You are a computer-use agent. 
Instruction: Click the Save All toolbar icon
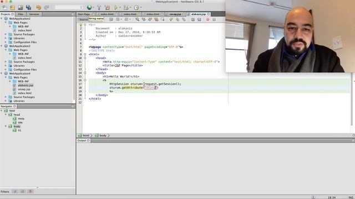click(x=28, y=7)
